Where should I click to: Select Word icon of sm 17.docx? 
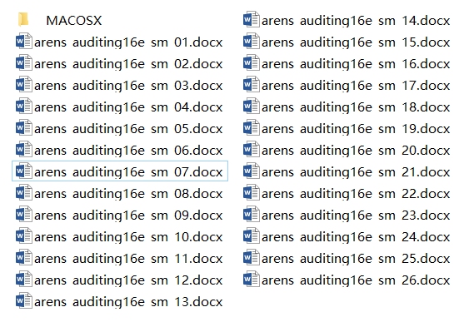[x=252, y=85]
